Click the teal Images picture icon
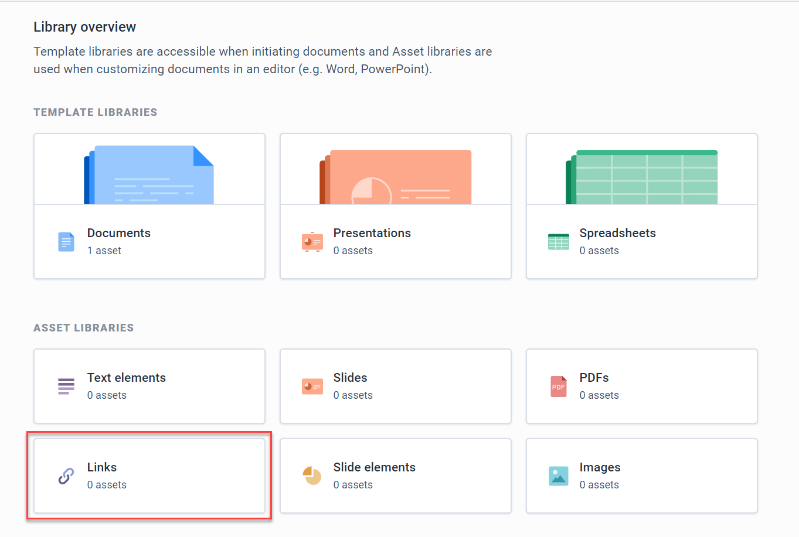Image resolution: width=799 pixels, height=537 pixels. click(558, 476)
